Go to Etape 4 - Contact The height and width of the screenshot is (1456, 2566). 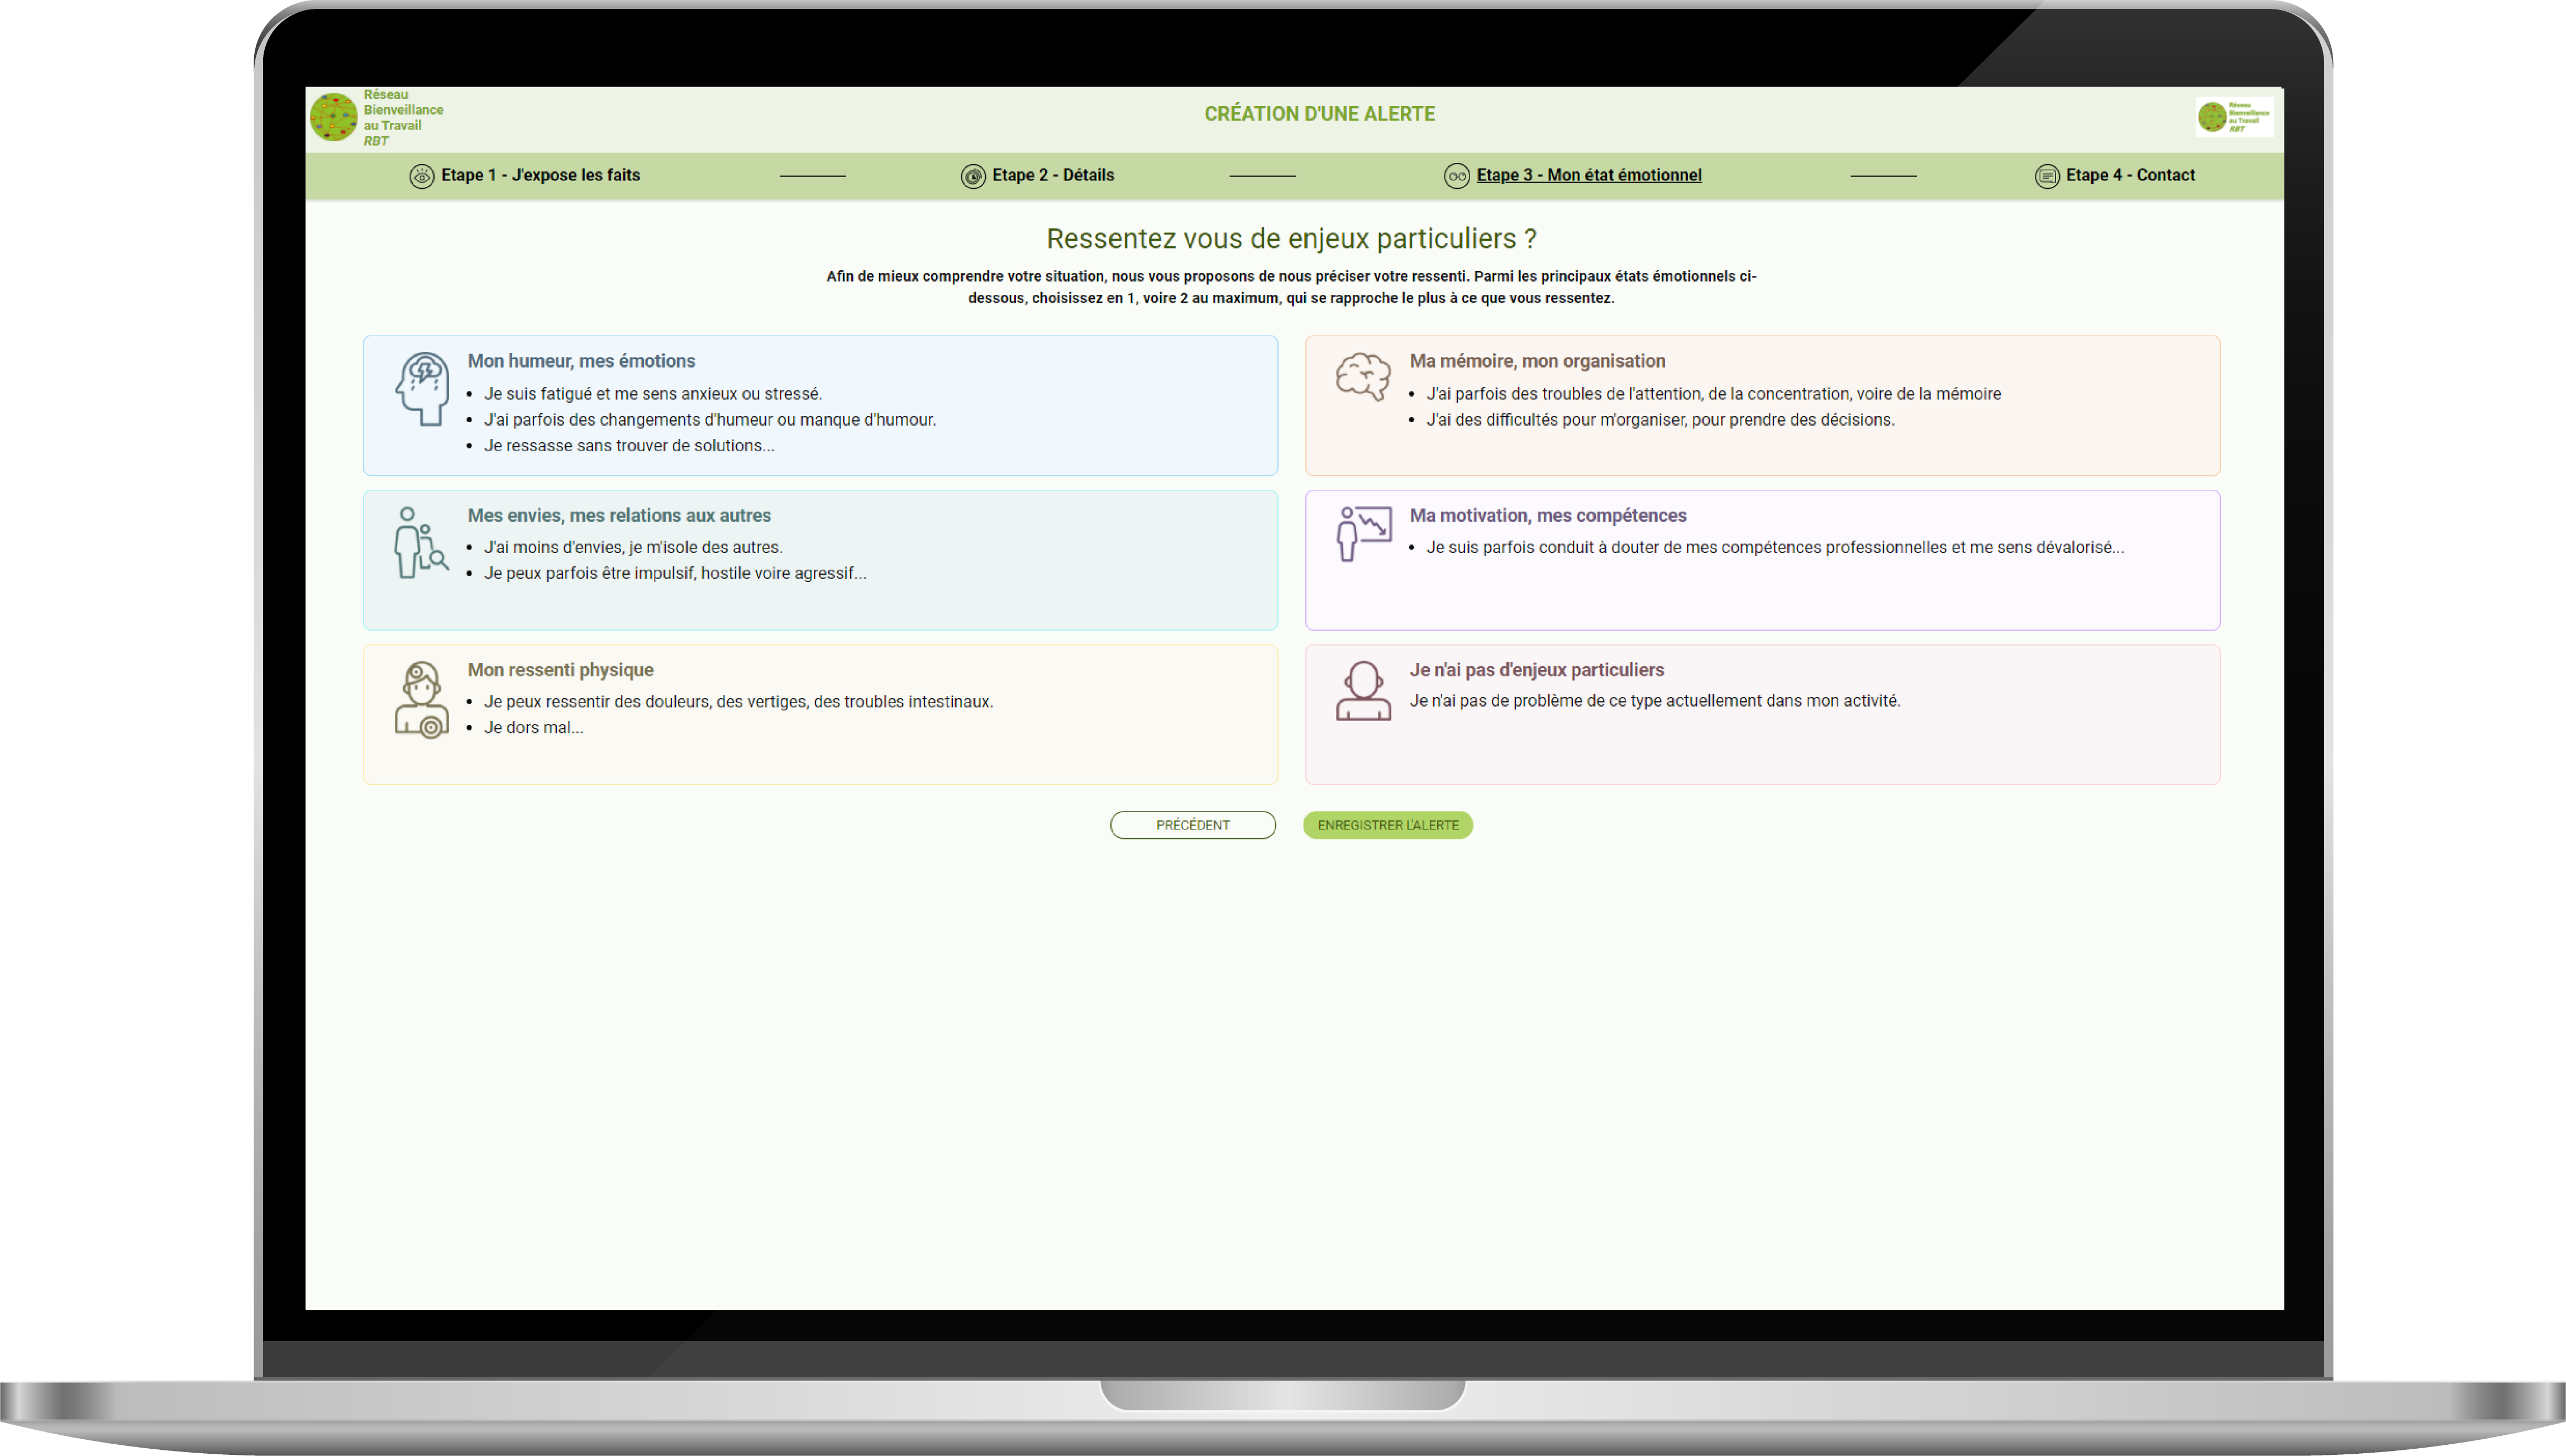(2130, 175)
